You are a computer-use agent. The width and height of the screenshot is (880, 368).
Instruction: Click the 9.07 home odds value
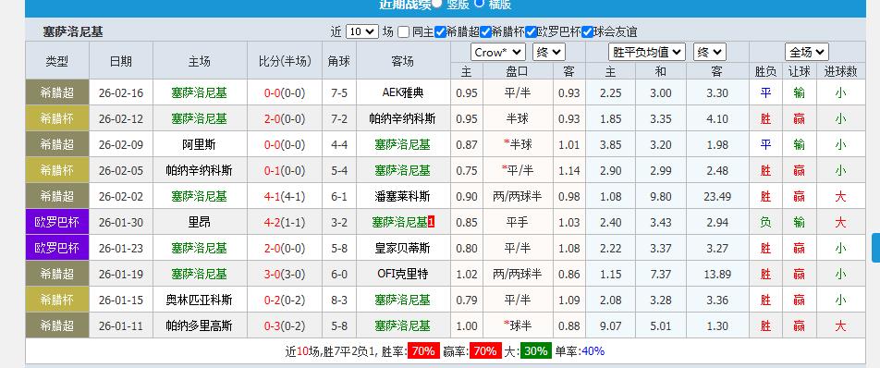pos(611,325)
